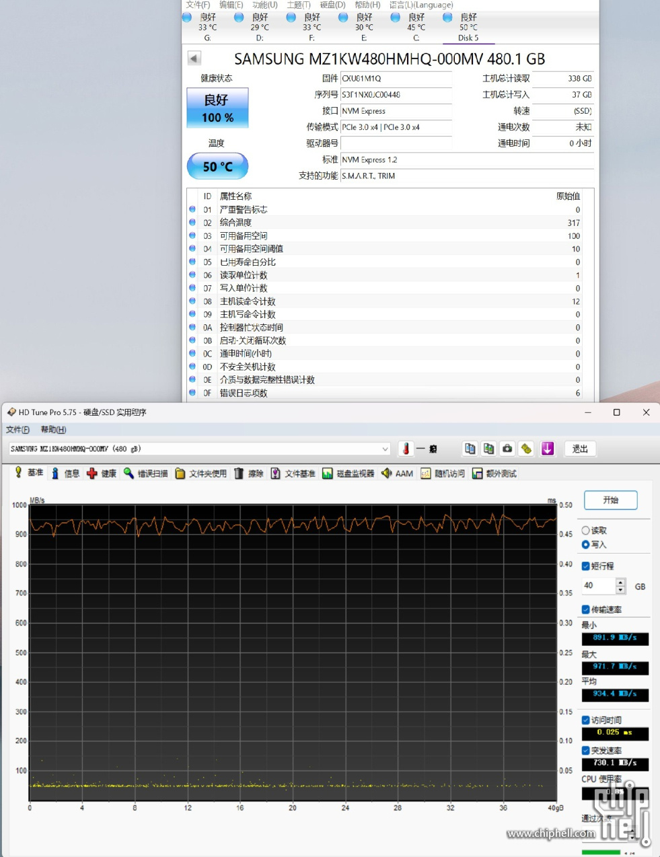Open the 文件基准 file benchmark tab
The width and height of the screenshot is (660, 857).
[293, 474]
